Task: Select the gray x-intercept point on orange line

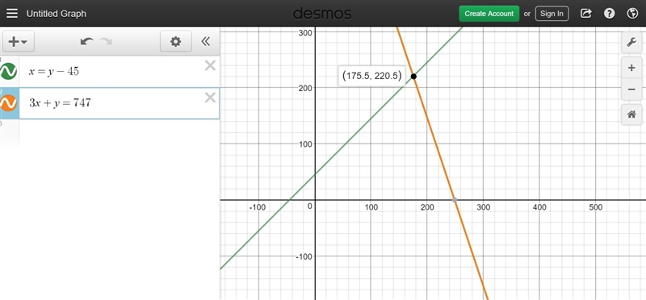Action: (x=455, y=199)
